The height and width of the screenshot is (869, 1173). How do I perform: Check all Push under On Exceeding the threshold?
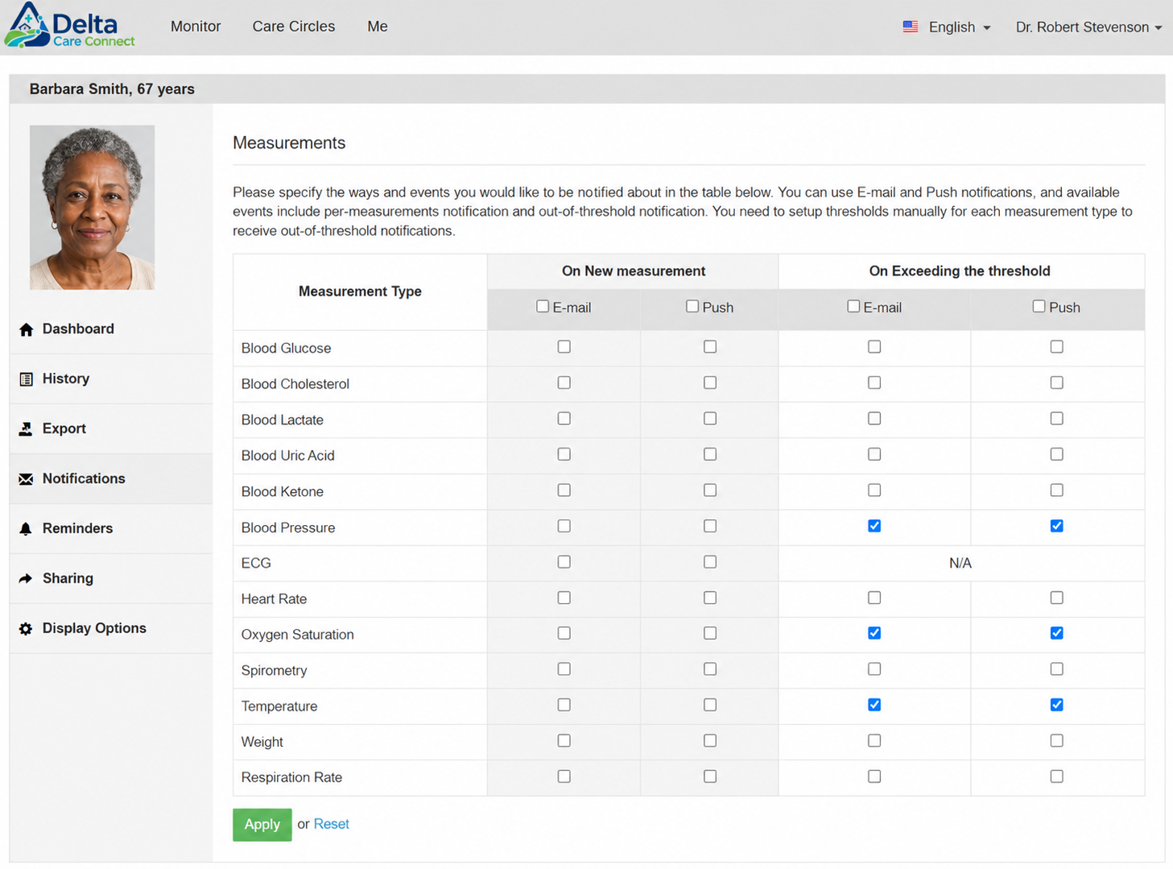tap(1039, 307)
